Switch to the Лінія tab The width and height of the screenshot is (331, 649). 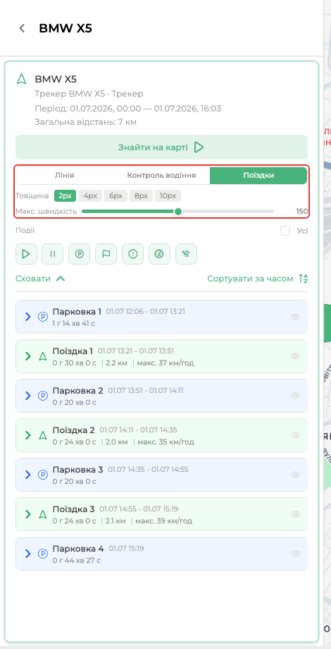pos(65,176)
